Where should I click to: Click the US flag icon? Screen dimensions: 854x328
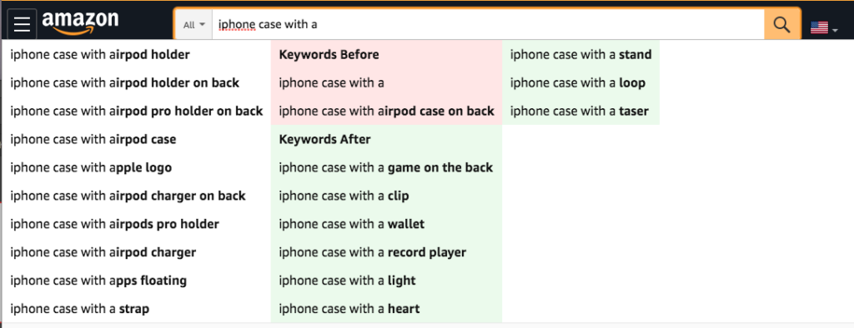[x=819, y=27]
